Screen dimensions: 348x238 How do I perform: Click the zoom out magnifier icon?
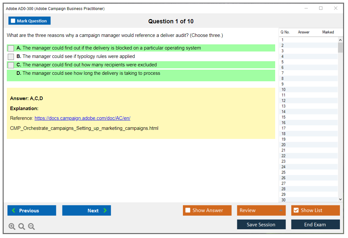point(31,227)
